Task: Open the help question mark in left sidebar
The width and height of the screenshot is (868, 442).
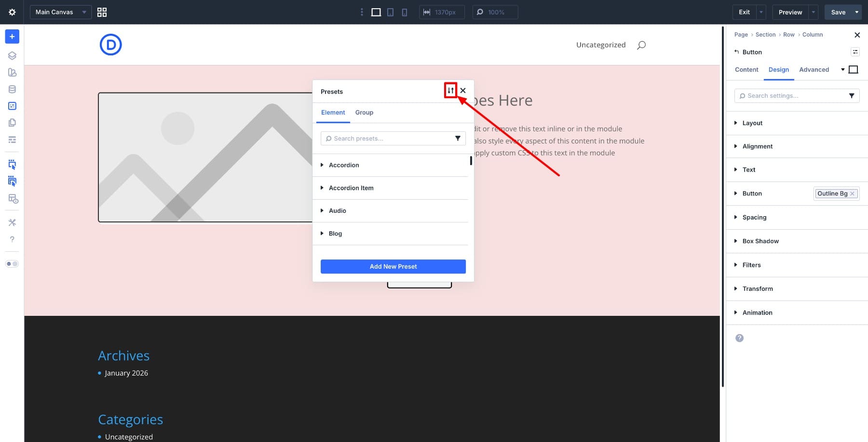Action: pyautogui.click(x=12, y=239)
